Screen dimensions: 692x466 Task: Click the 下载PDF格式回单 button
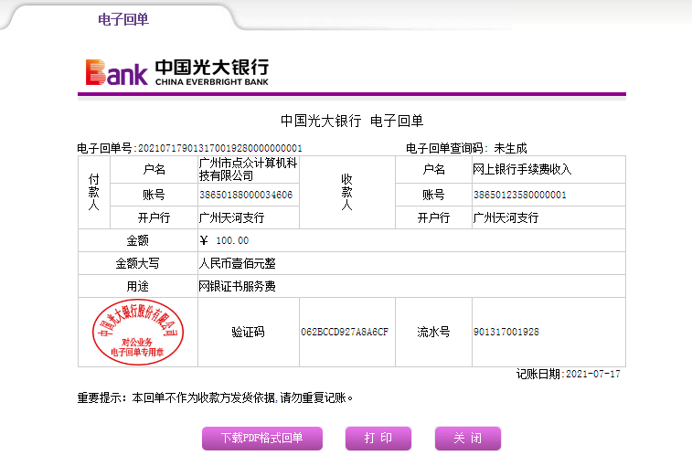[262, 439]
